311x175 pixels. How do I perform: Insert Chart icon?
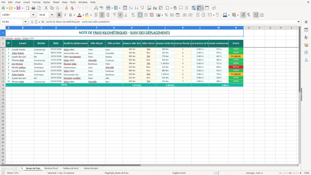coord(155,8)
